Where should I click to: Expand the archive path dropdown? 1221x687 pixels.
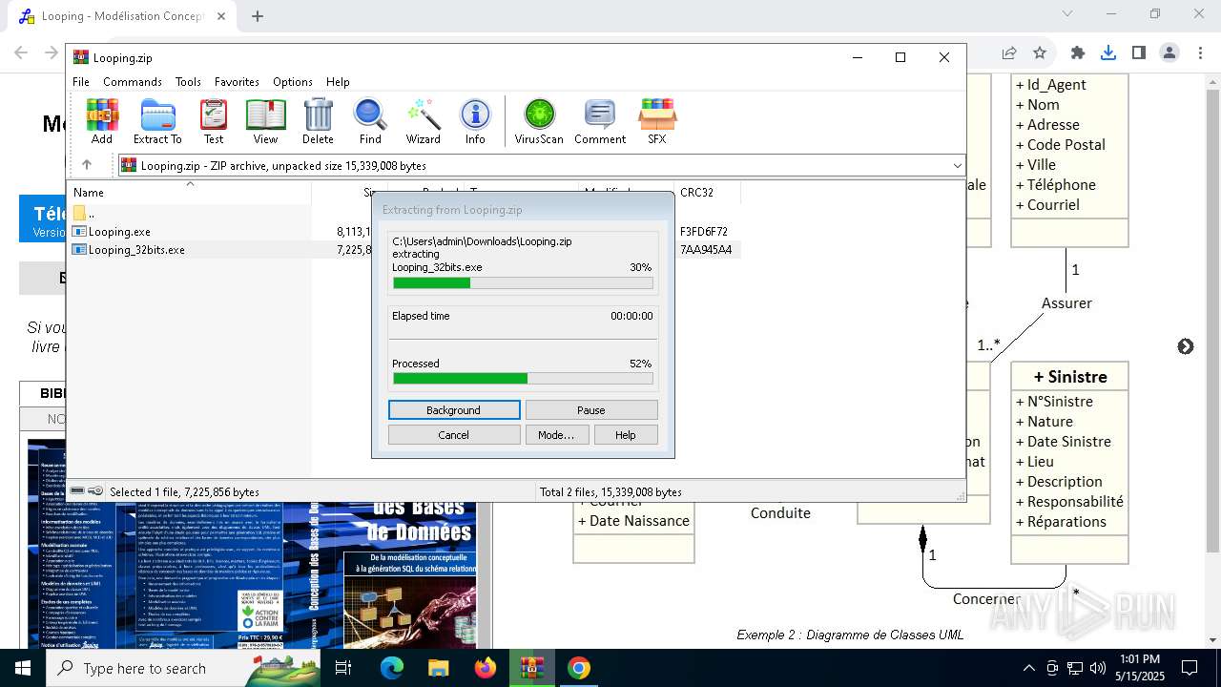tap(957, 166)
